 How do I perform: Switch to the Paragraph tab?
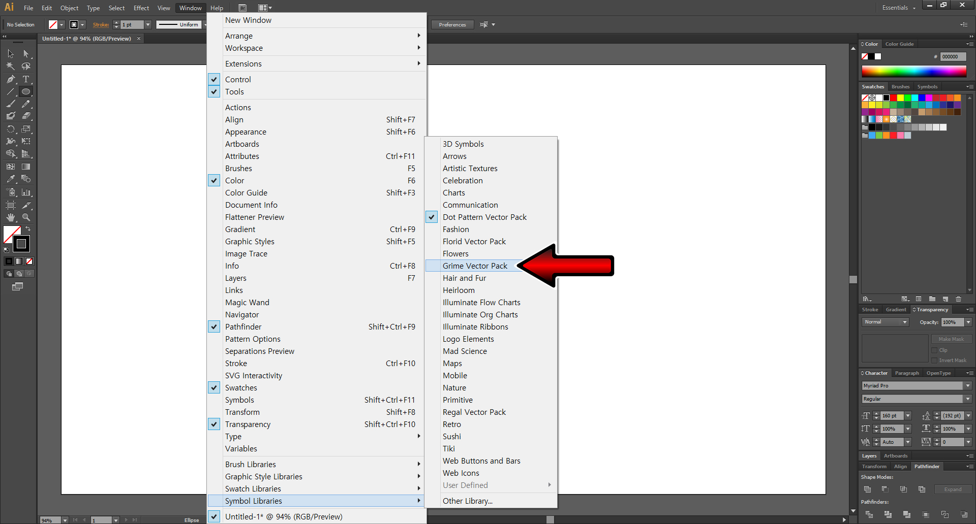point(907,373)
